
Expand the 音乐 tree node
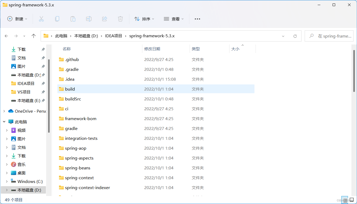pos(7,164)
